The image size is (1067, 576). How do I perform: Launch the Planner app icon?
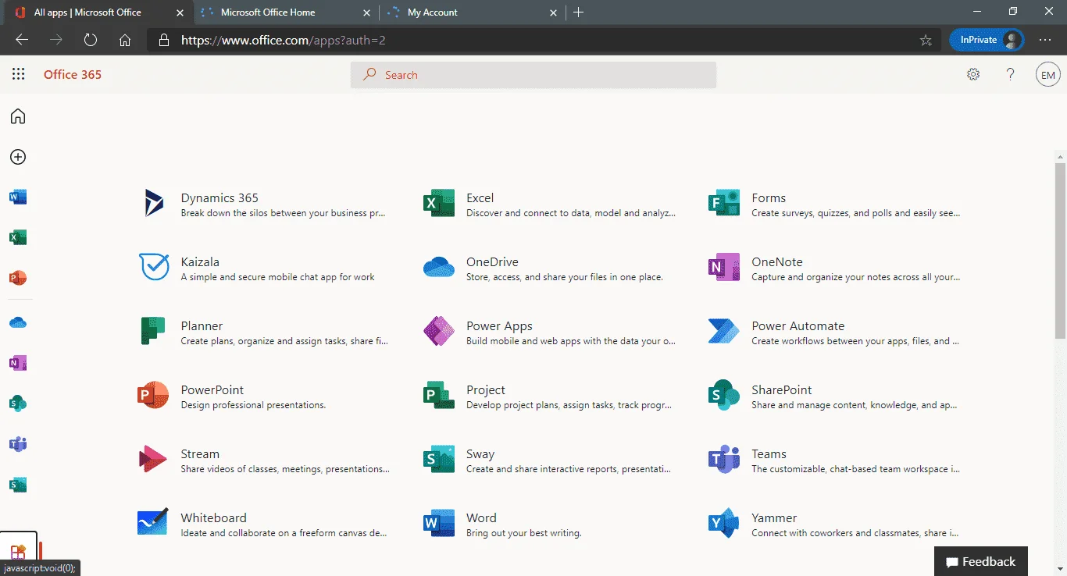point(153,331)
